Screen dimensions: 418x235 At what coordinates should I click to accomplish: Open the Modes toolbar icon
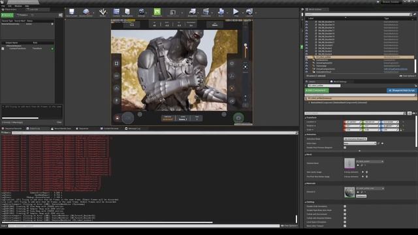(x=103, y=12)
